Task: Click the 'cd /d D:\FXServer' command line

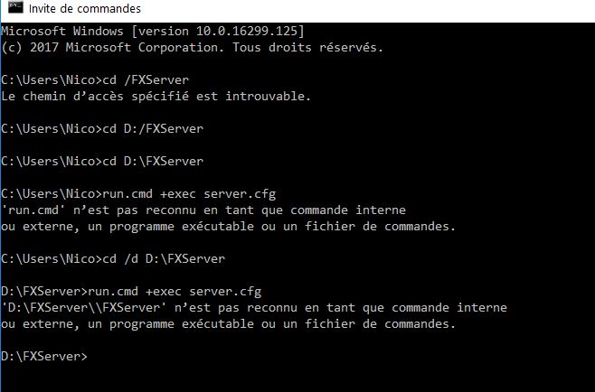Action: 113,259
